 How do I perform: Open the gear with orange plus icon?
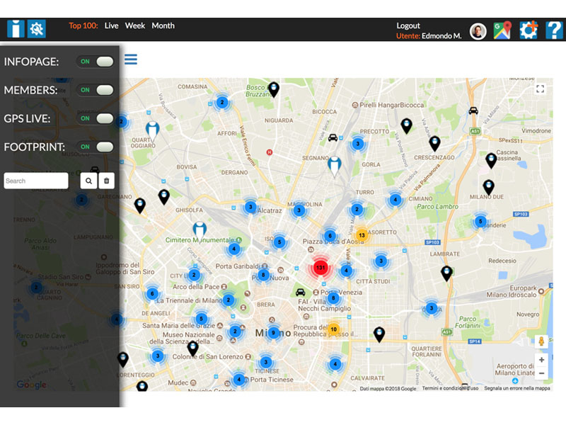pos(529,30)
